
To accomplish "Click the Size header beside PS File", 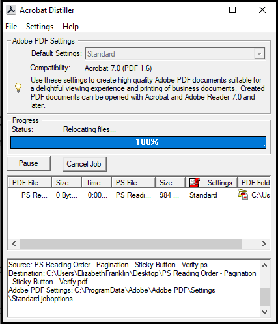I will coord(170,183).
